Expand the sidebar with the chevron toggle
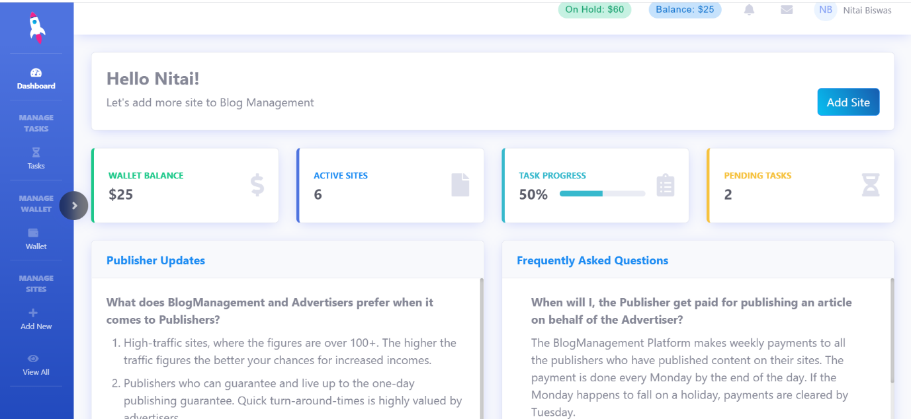911x419 pixels. tap(74, 206)
